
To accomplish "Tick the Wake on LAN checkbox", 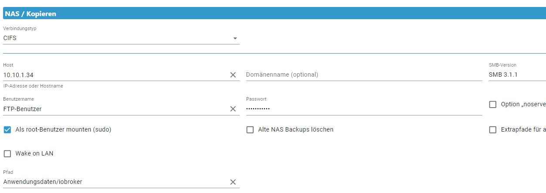I will coord(7,154).
